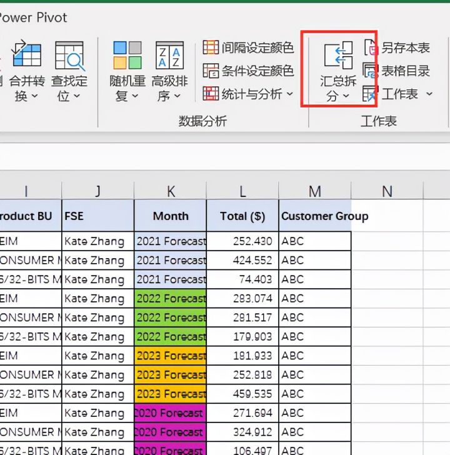This screenshot has height=455, width=450.
Task: Expand the 汇总拆分 dropdown arrow
Action: tap(346, 96)
